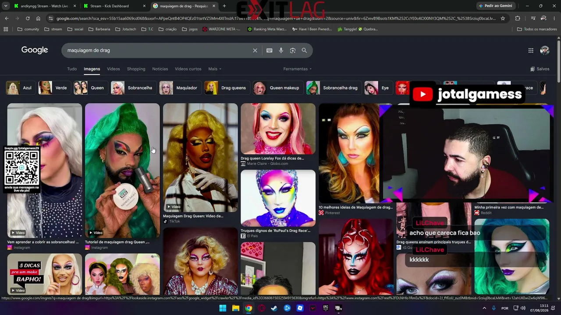561x315 pixels.
Task: Switch to the Vídeos search tab
Action: pos(114,69)
